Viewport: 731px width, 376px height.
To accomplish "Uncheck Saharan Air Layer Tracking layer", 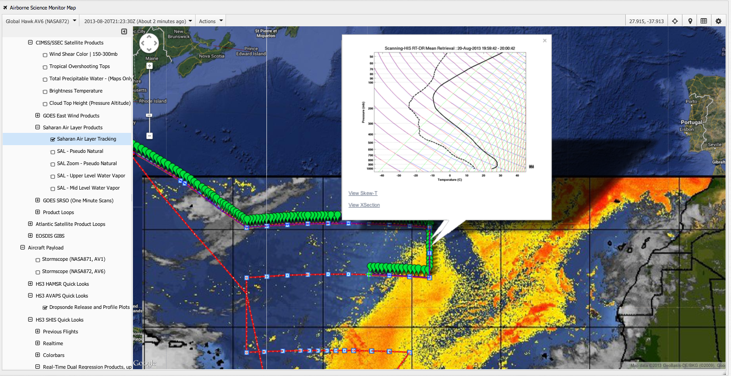I will tap(53, 140).
